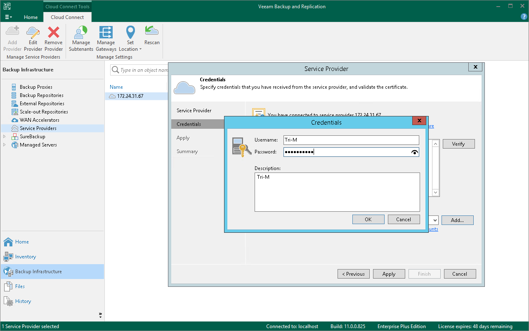
Task: Select Backup Proxies in the tree
Action: pyautogui.click(x=36, y=87)
